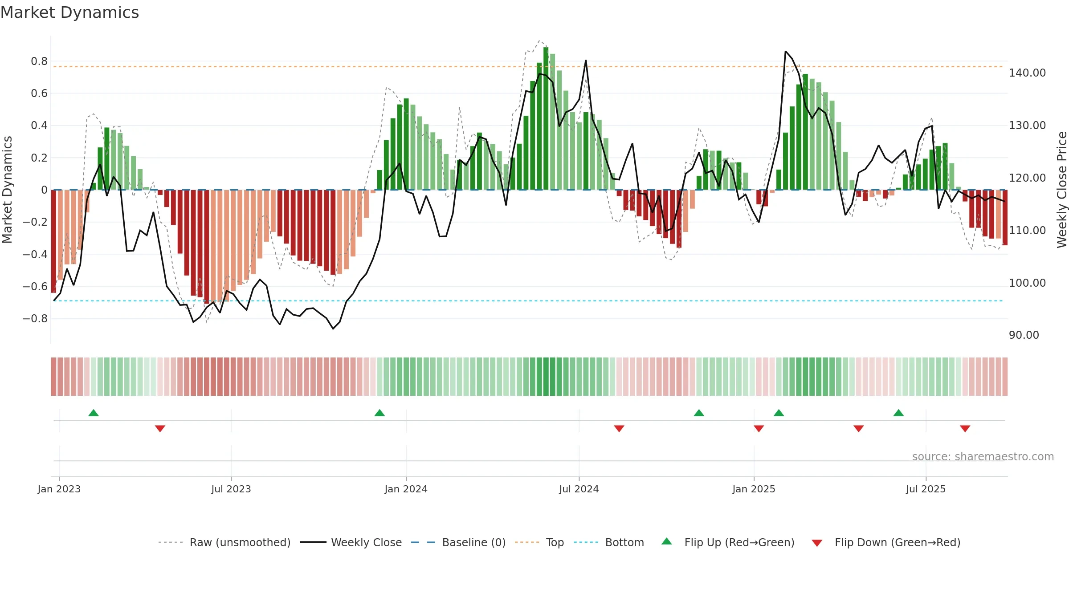Viewport: 1069px width, 601px height.
Task: Click the 140.00 price tick on the right axis
Action: coord(1028,73)
